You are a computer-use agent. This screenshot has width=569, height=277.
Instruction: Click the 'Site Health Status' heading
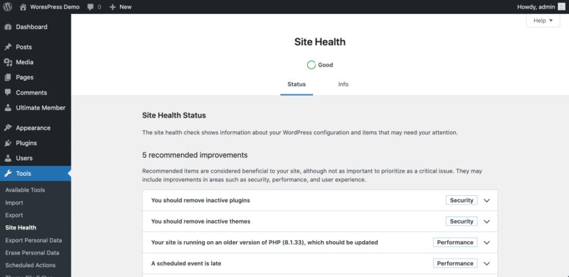click(174, 116)
